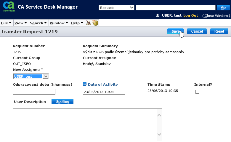Click the Transfer Request 1219 heading

click(29, 31)
